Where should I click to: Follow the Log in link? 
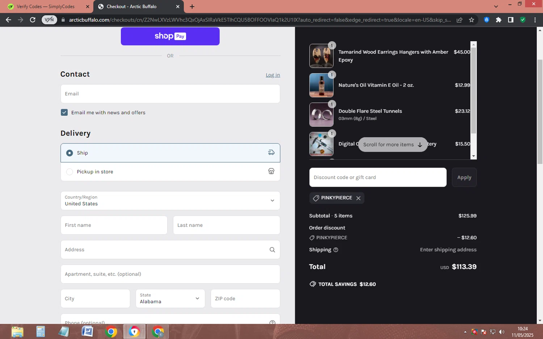point(273,75)
